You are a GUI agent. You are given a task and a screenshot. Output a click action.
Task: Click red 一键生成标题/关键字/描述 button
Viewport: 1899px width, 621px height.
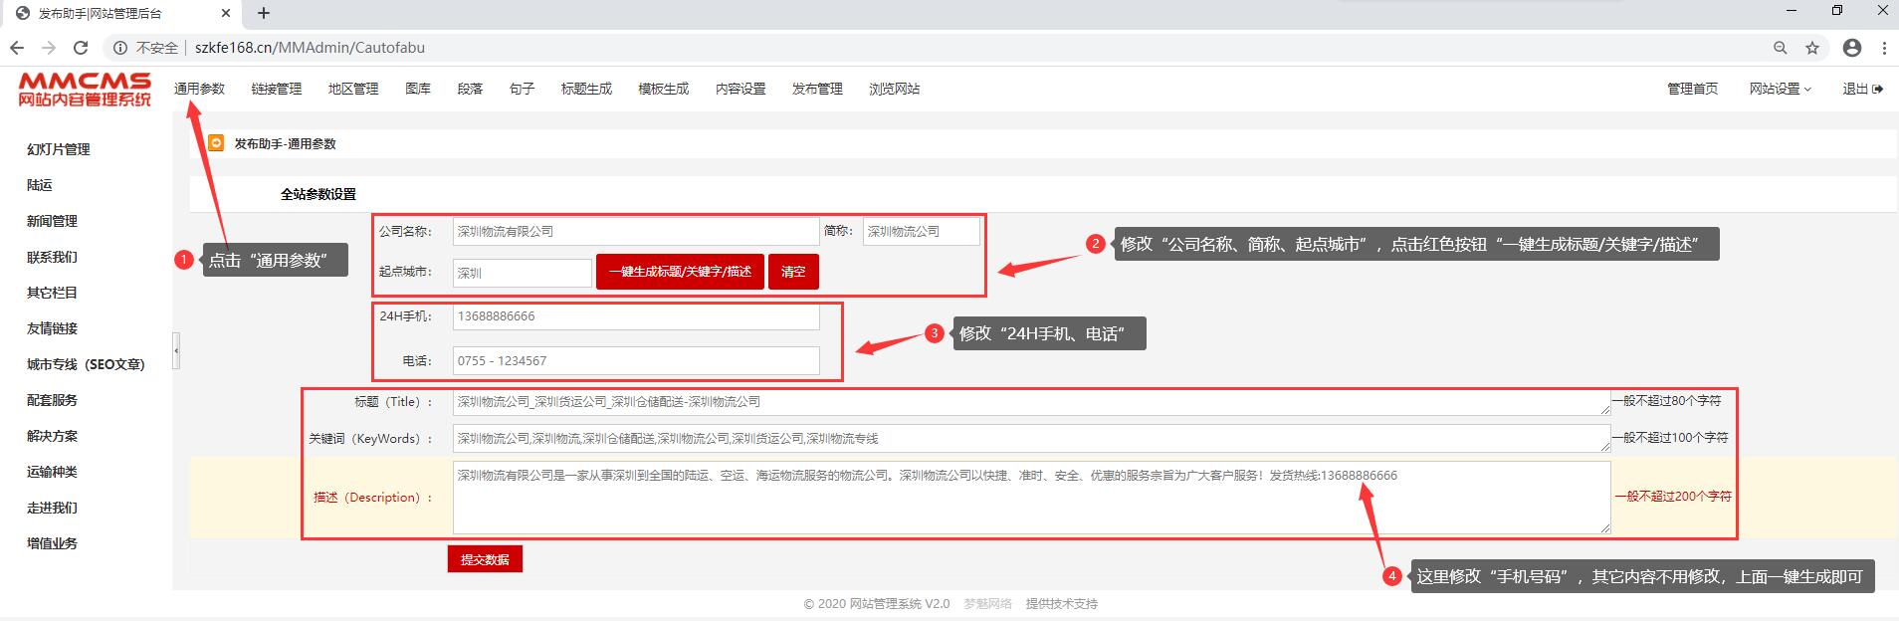pyautogui.click(x=680, y=272)
